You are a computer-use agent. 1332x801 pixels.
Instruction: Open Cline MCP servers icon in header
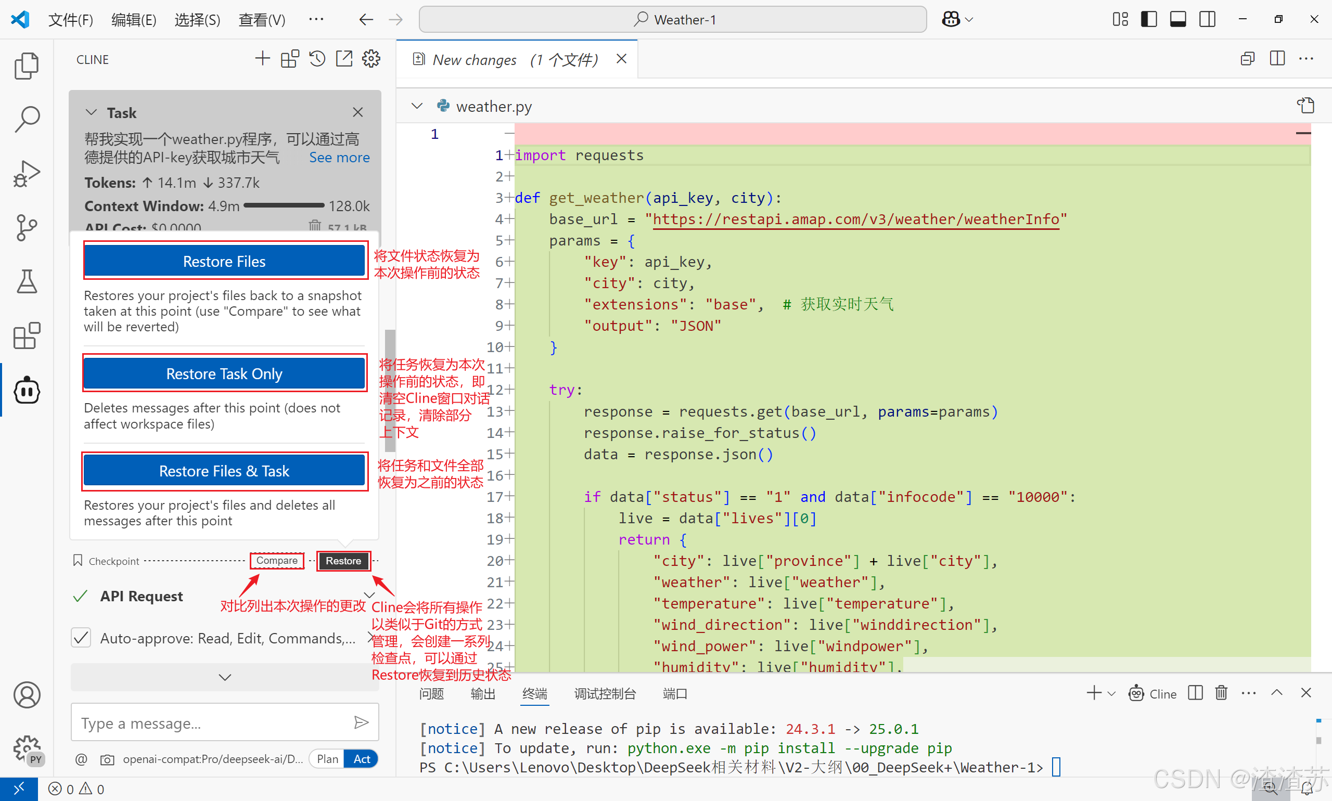289,59
